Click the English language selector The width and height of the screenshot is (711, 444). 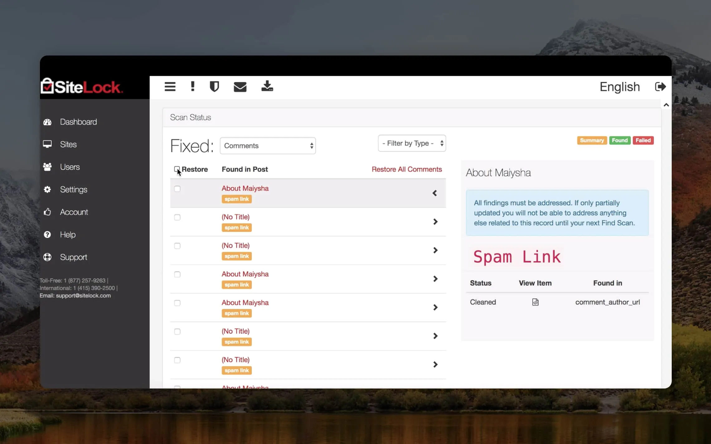[620, 87]
